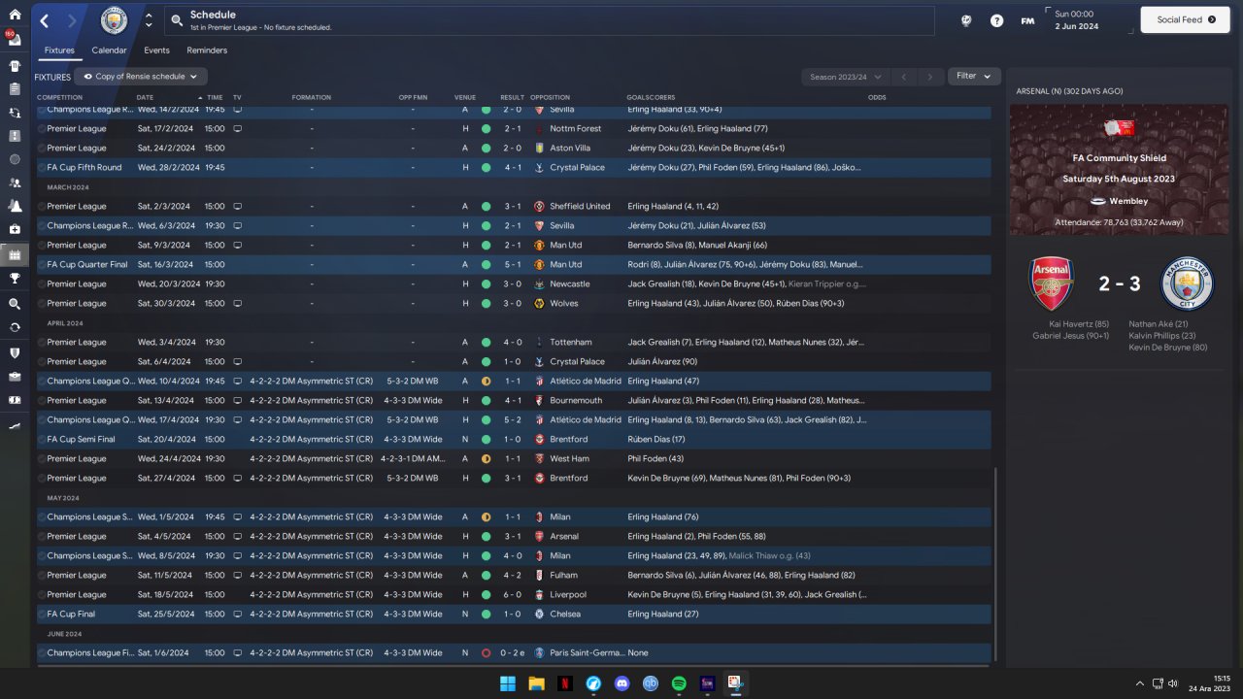Click the Arsenal crest in the match panel
Screen dimensions: 1243x699
pyautogui.click(x=1053, y=283)
